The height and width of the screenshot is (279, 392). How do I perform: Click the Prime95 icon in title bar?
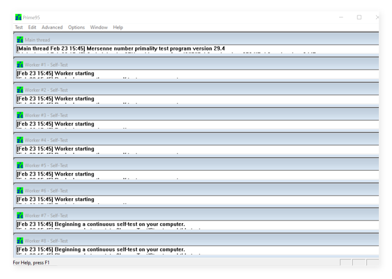coord(18,17)
